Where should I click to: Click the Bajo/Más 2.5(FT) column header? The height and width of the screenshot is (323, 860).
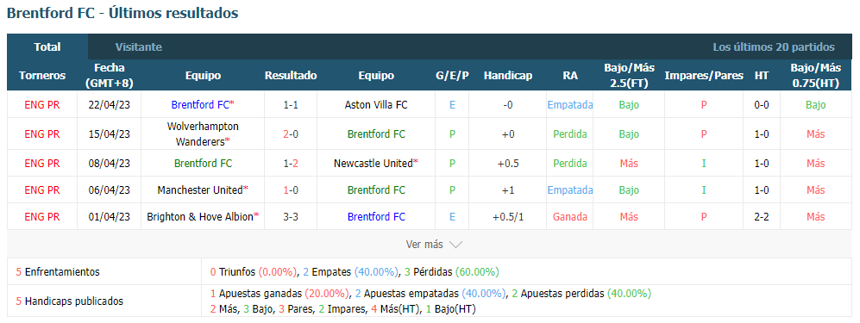[629, 76]
